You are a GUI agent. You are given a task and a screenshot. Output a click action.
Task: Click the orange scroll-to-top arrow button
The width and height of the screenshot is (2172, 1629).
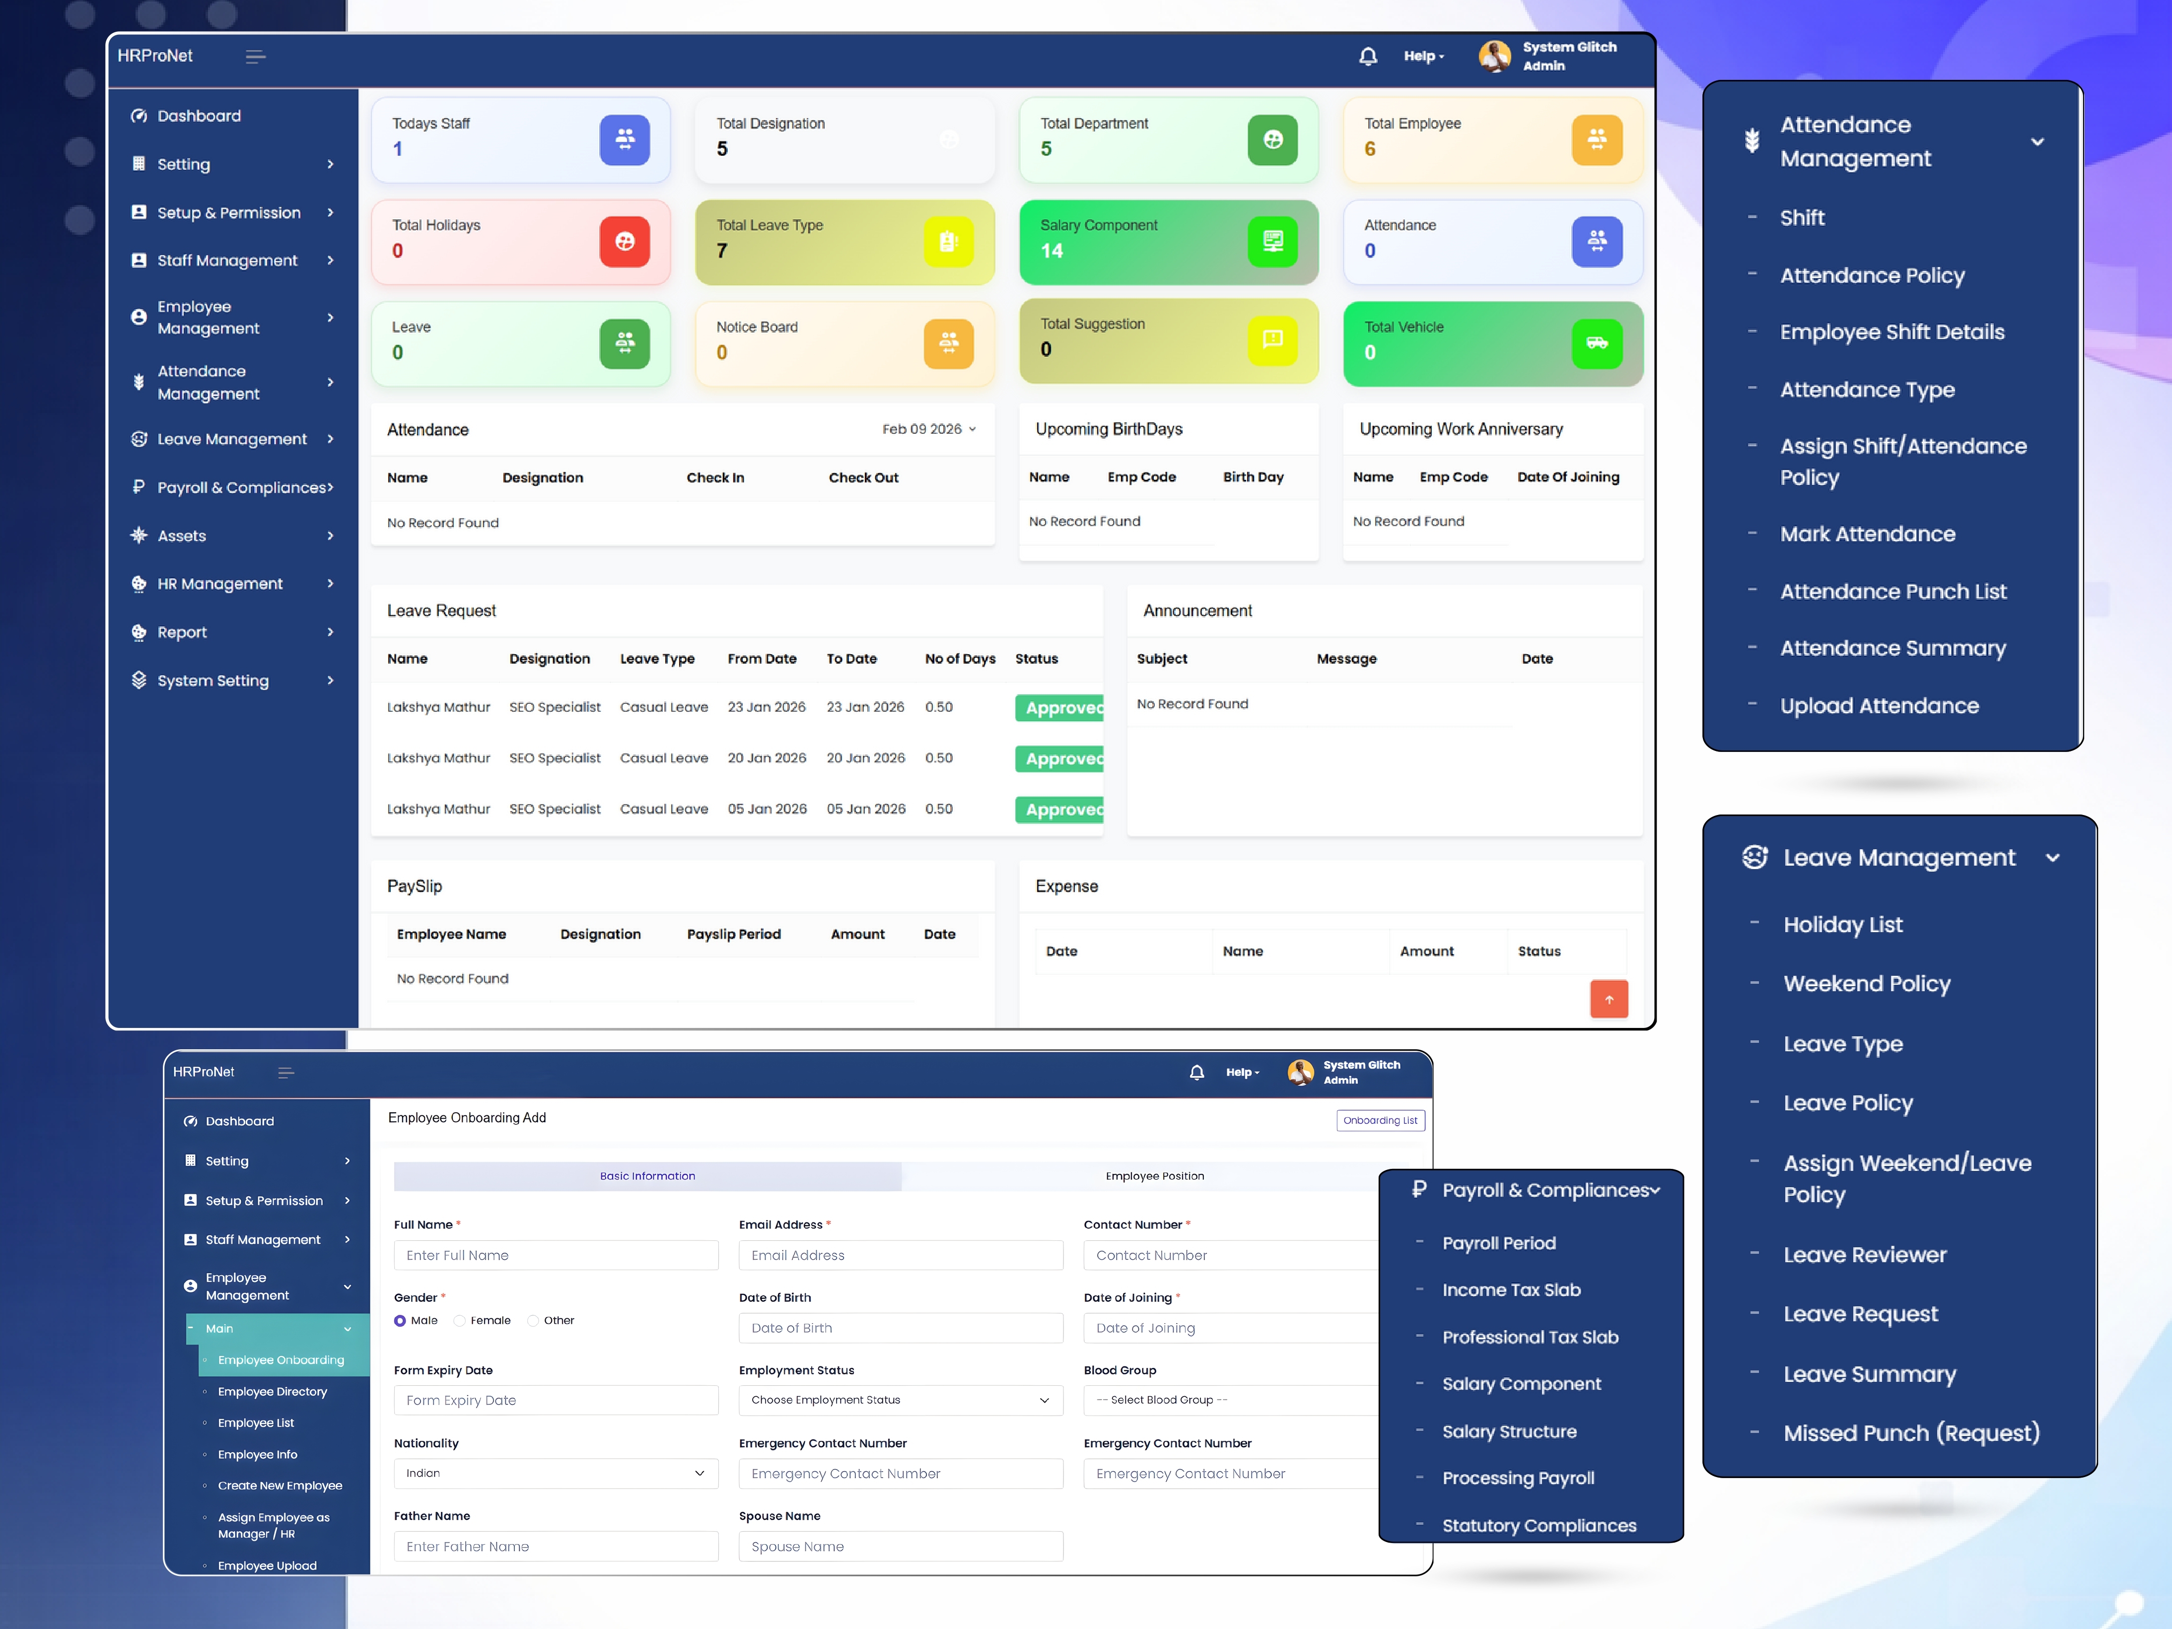click(1609, 999)
